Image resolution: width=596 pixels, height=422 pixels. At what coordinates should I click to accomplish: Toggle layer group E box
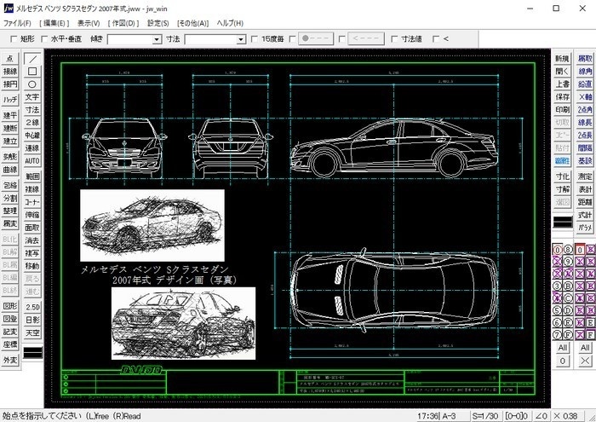(590, 322)
